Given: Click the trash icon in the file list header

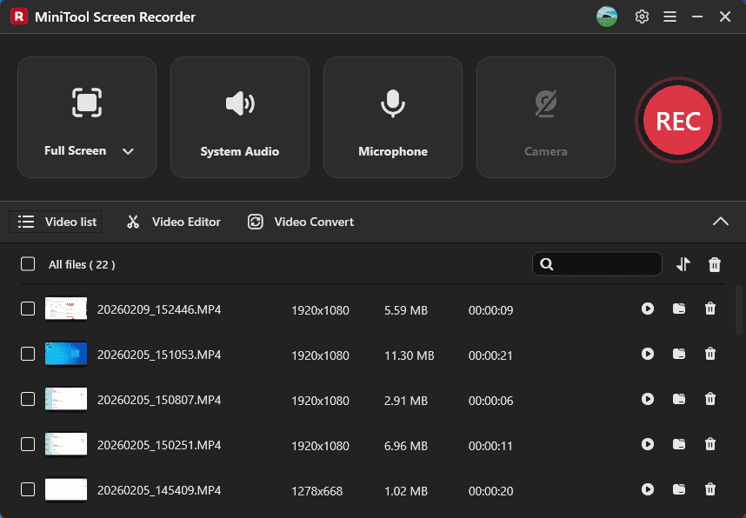Looking at the screenshot, I should (x=715, y=263).
